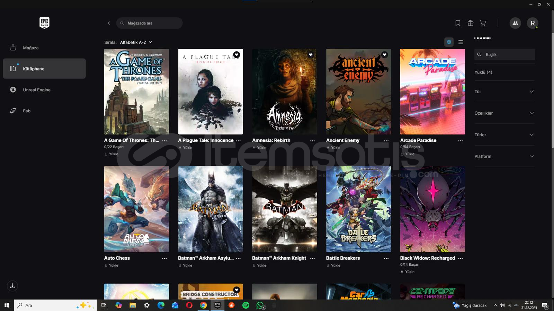Screen dimensions: 554x311
Task: Open the wishlist bookmark icon
Action: point(458,23)
